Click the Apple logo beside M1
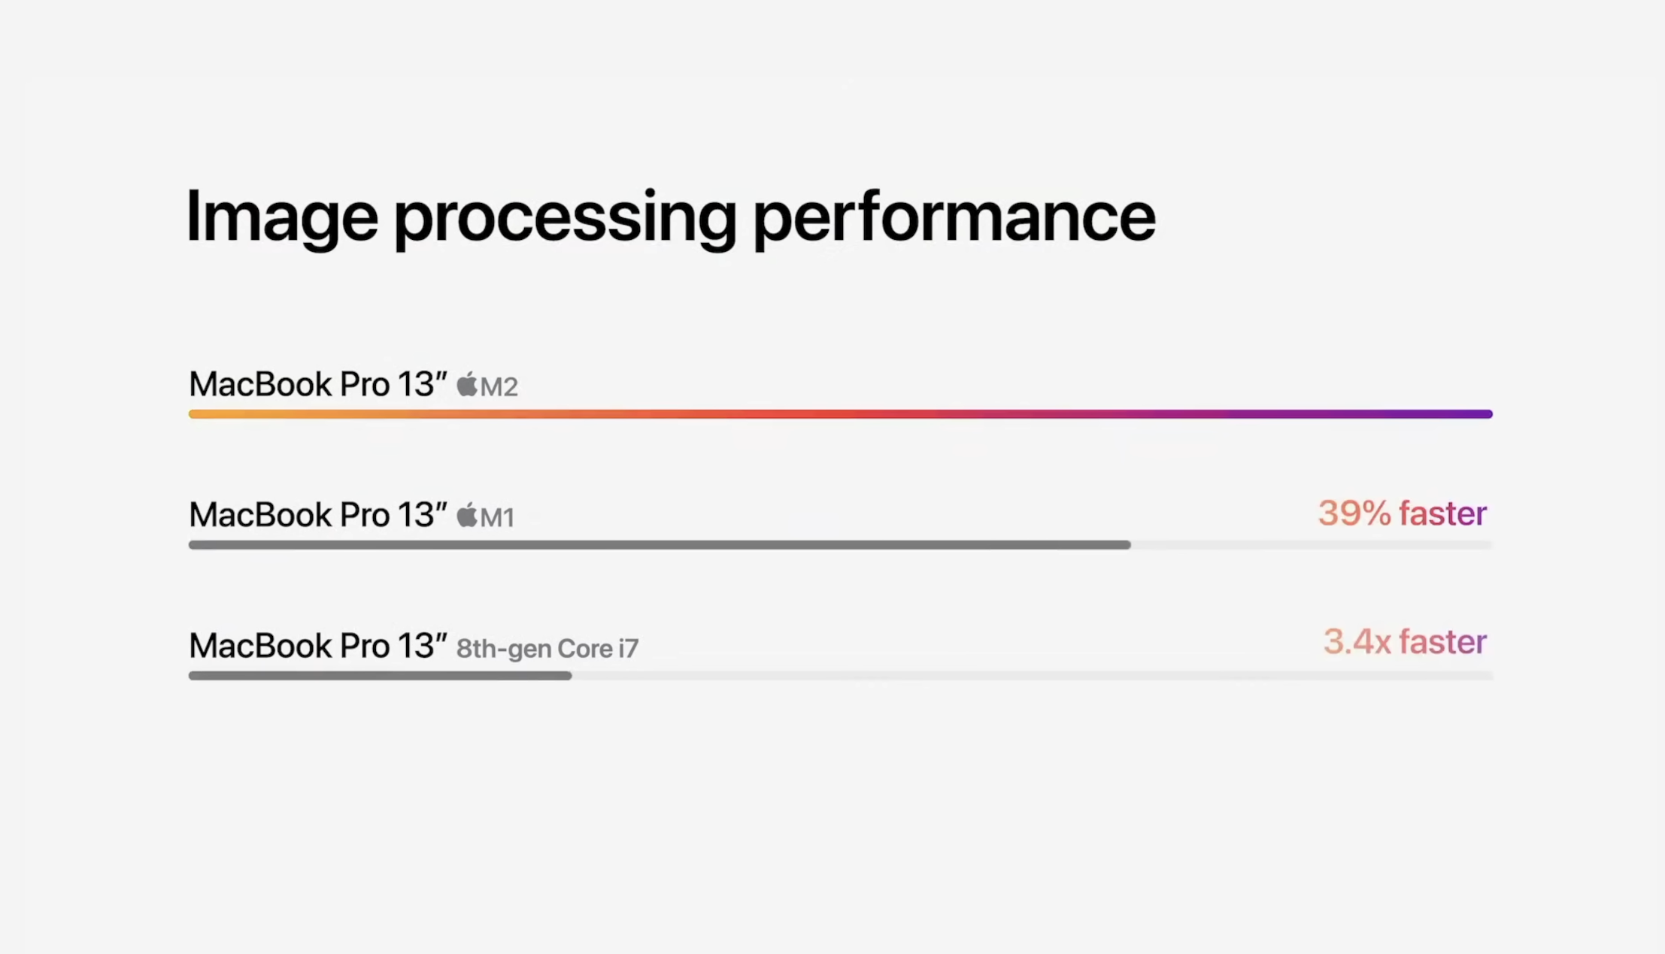1665x954 pixels. [467, 515]
